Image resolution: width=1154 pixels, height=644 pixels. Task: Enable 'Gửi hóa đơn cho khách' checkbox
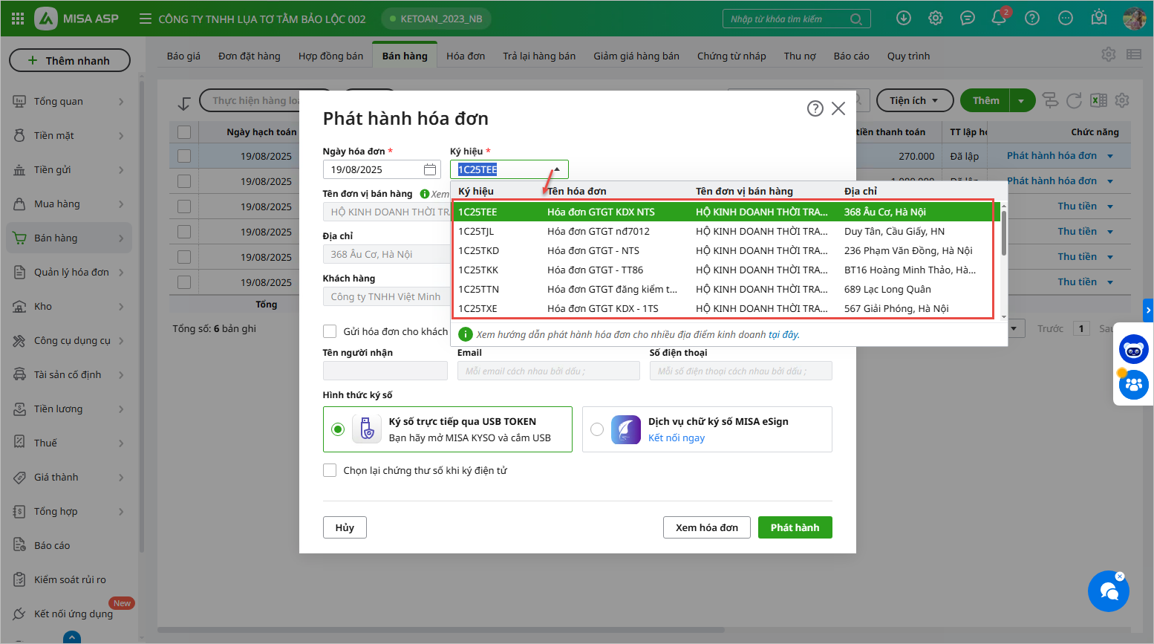(330, 331)
